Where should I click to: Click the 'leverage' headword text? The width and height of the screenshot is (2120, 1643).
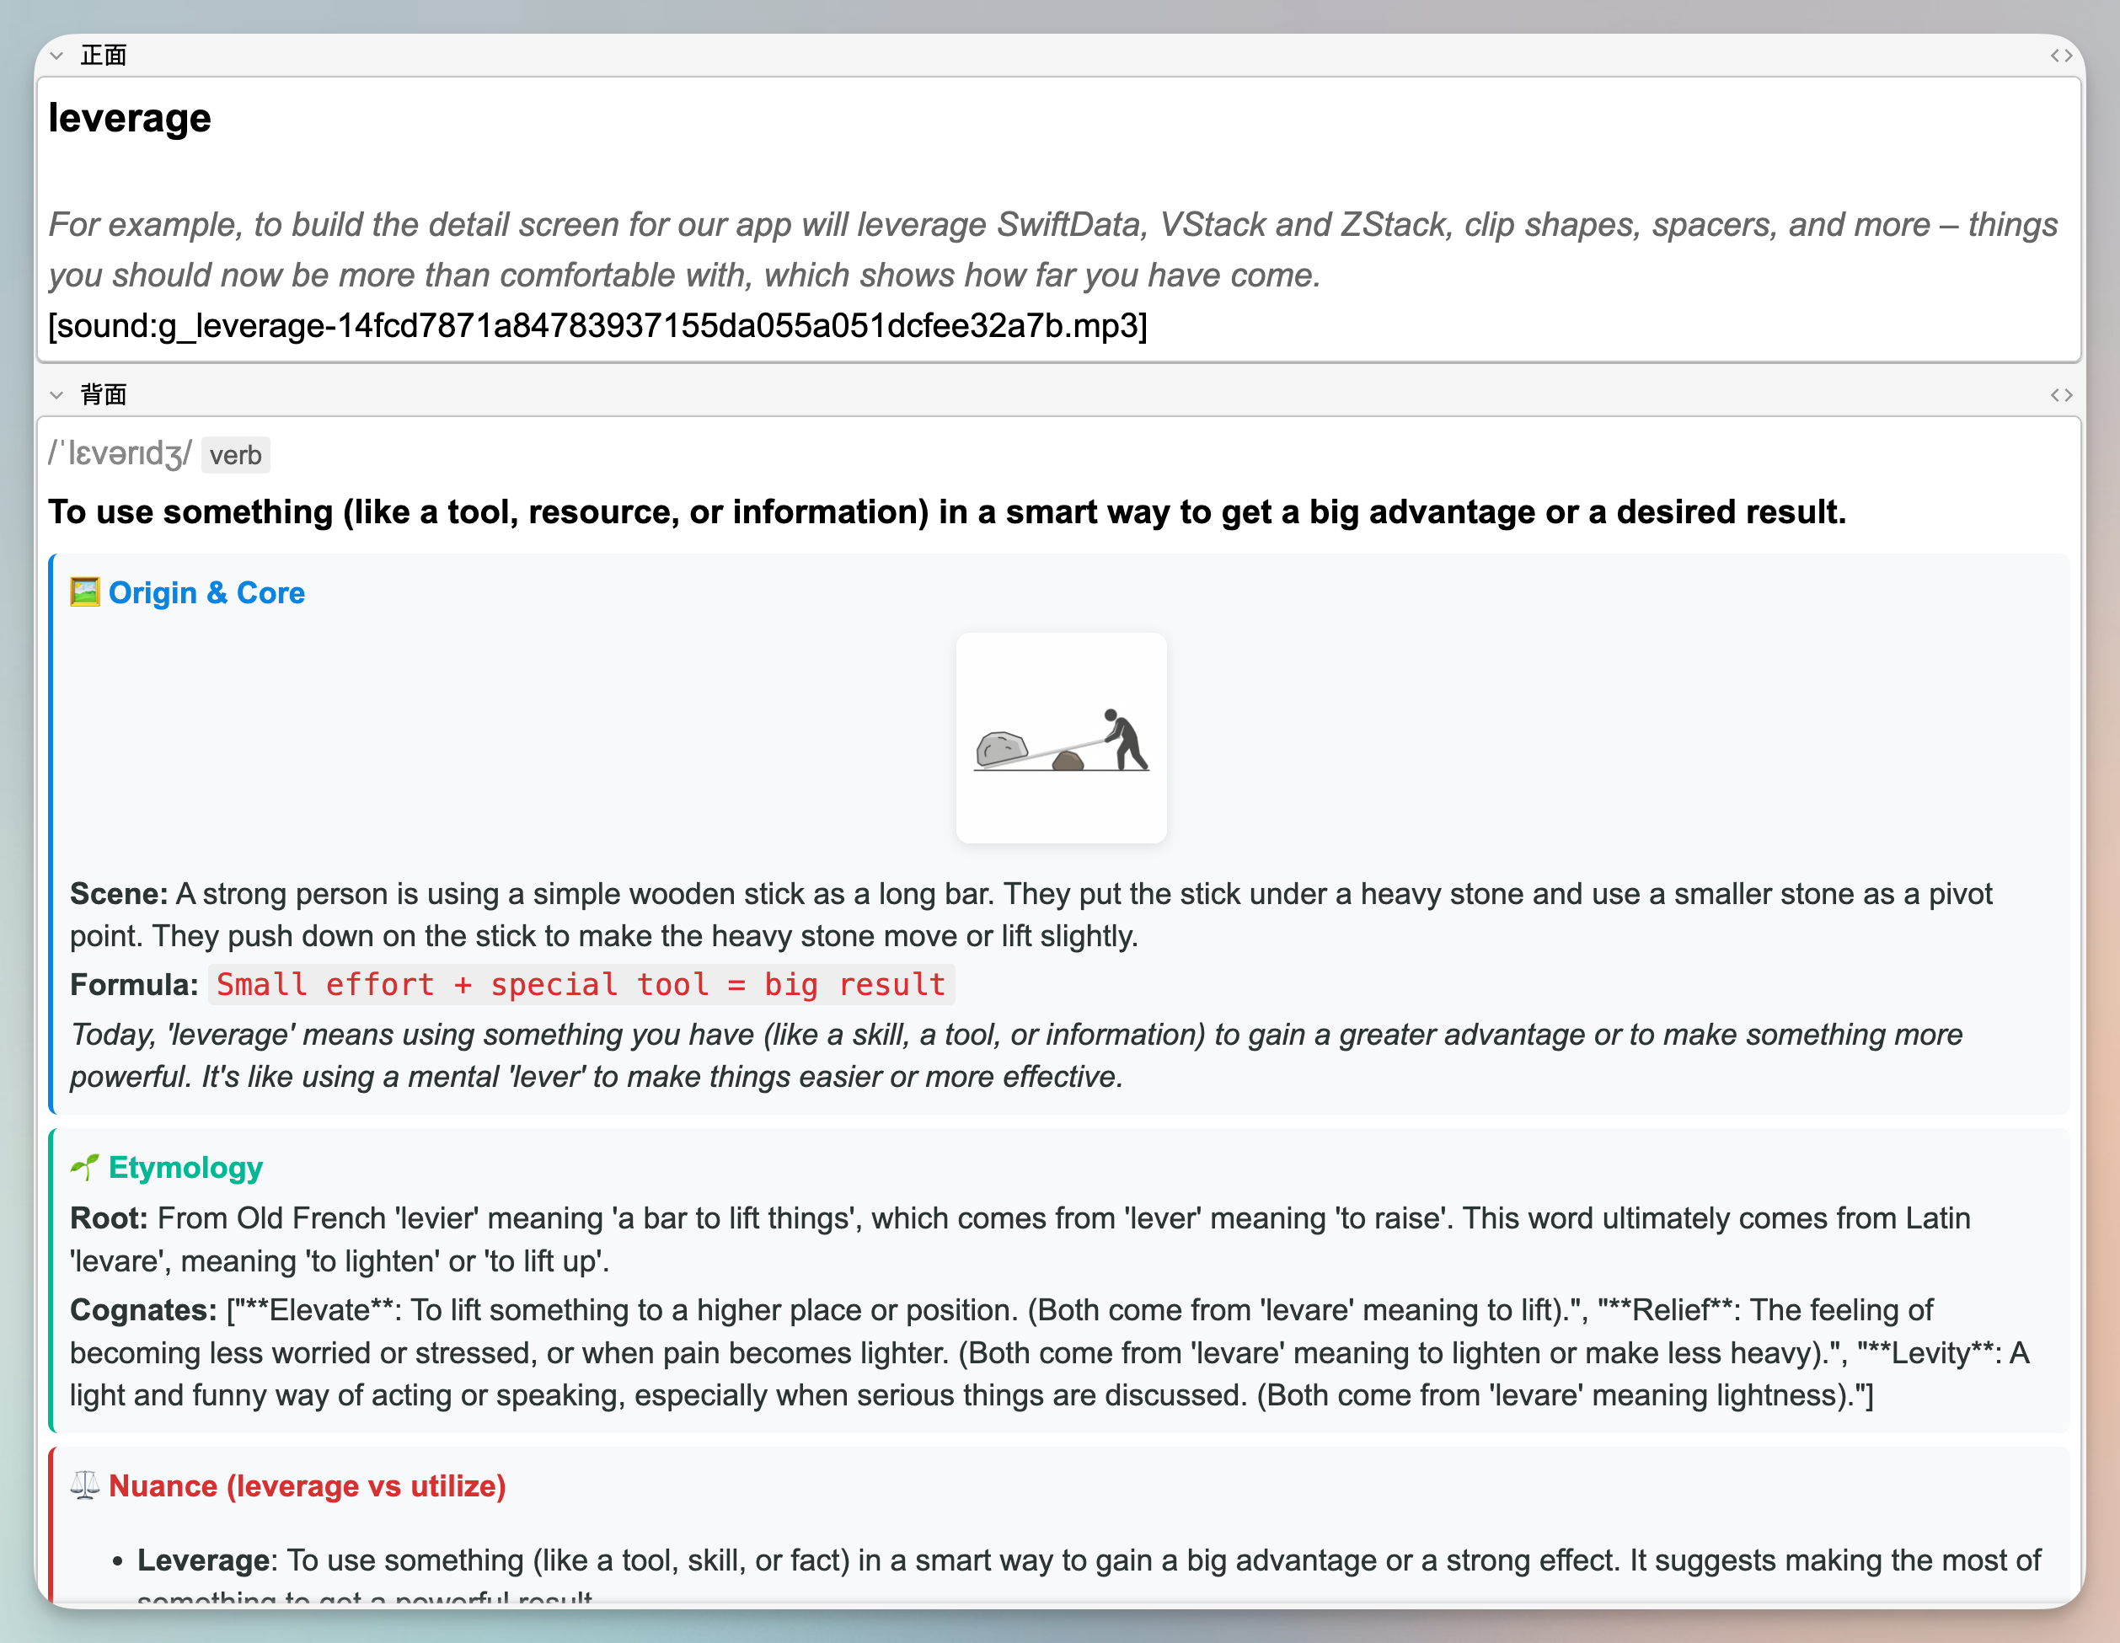coord(129,119)
